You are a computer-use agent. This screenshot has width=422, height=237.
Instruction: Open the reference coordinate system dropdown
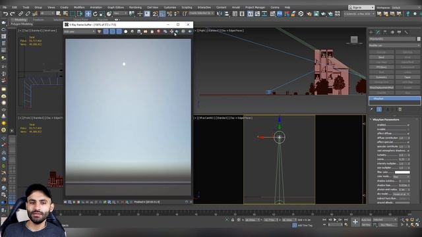coord(120,13)
